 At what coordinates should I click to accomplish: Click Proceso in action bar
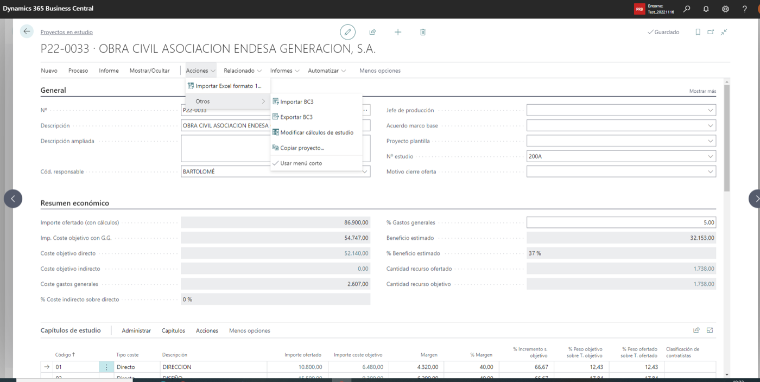(x=78, y=71)
